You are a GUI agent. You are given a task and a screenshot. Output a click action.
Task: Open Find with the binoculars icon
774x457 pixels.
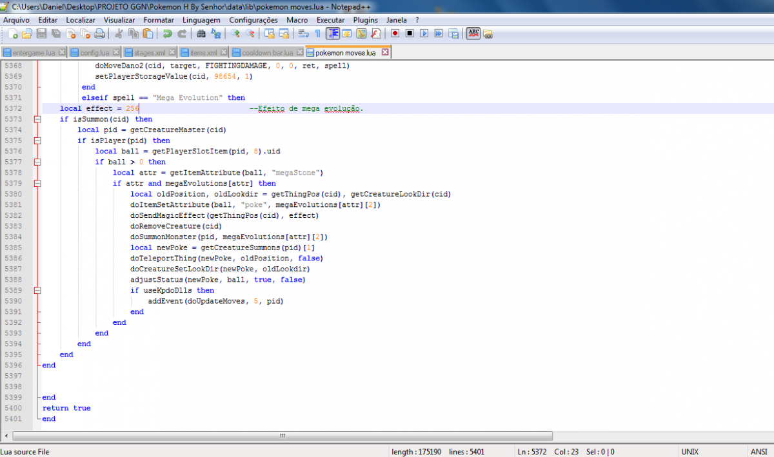[201, 33]
